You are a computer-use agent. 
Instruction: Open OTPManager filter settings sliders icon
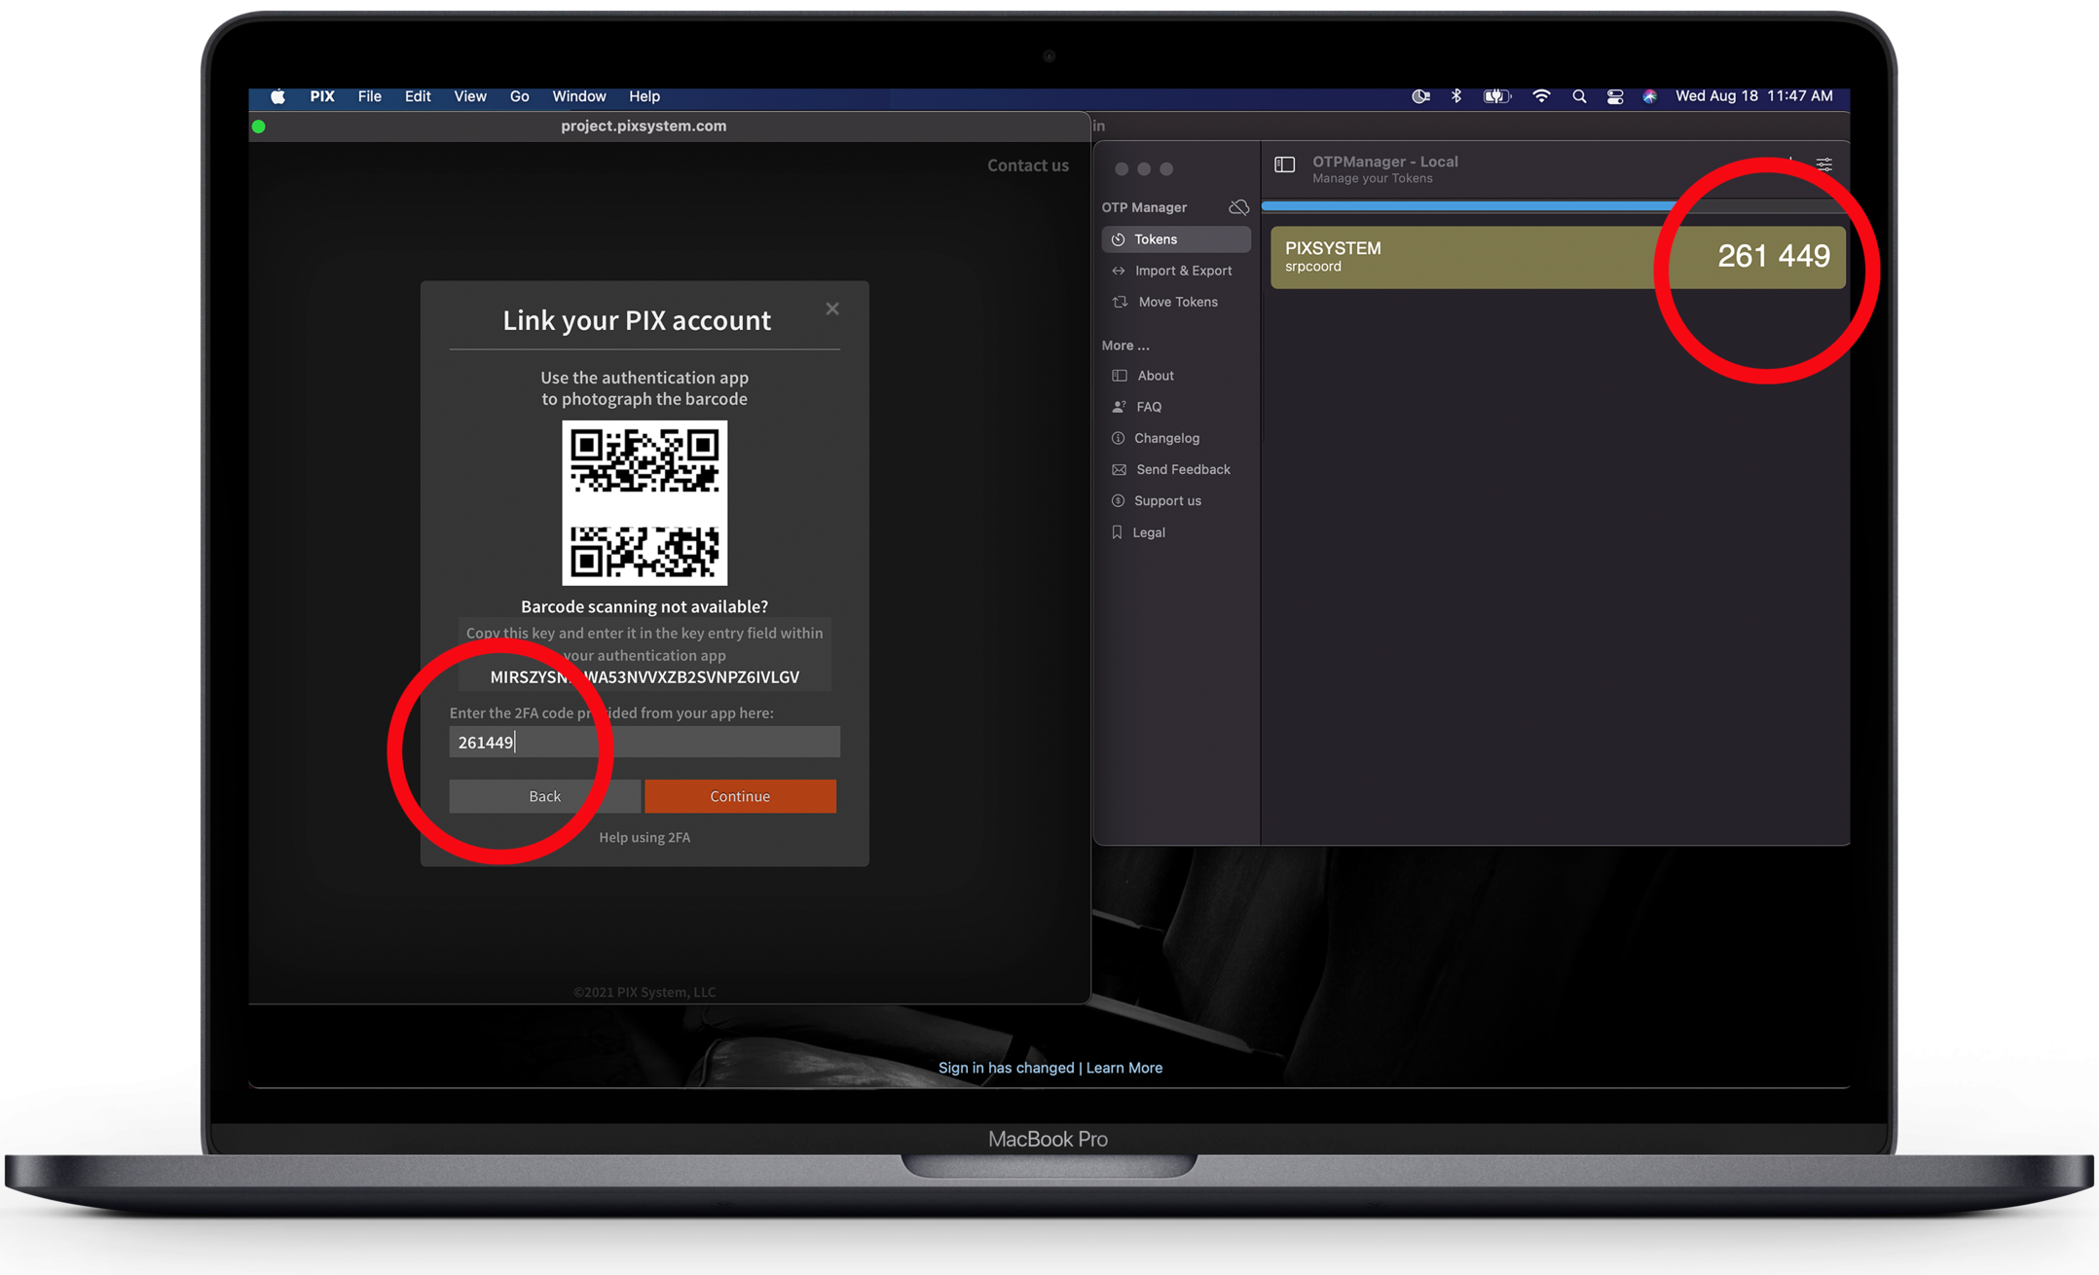[1823, 164]
